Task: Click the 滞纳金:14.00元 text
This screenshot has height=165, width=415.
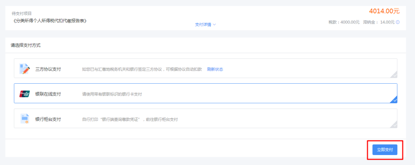Action: coord(378,22)
